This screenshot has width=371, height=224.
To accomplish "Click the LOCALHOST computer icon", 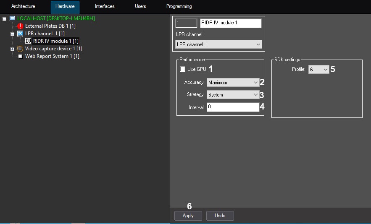I will pos(12,18).
